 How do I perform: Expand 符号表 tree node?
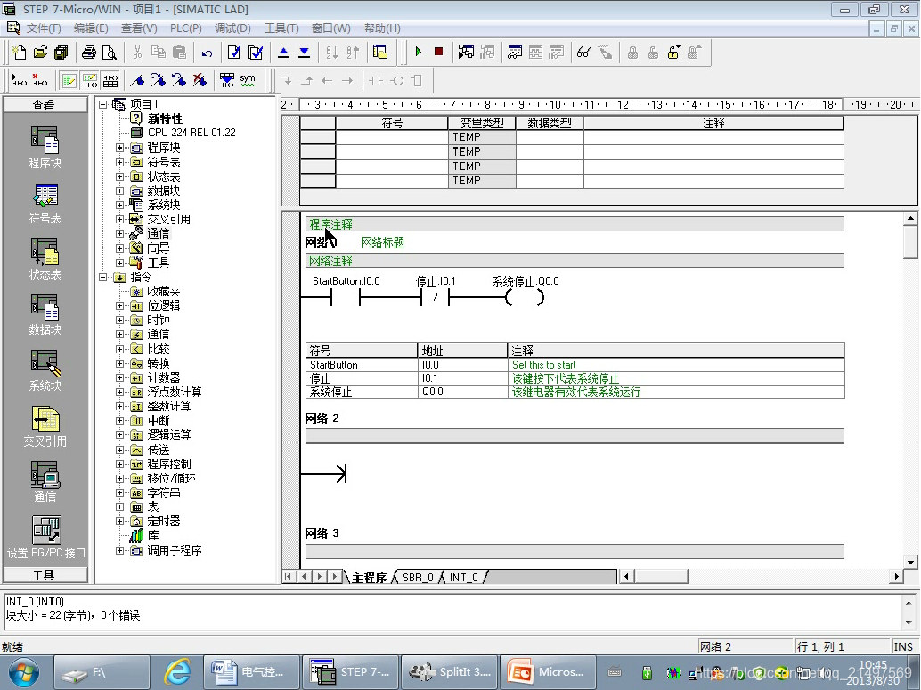point(120,162)
